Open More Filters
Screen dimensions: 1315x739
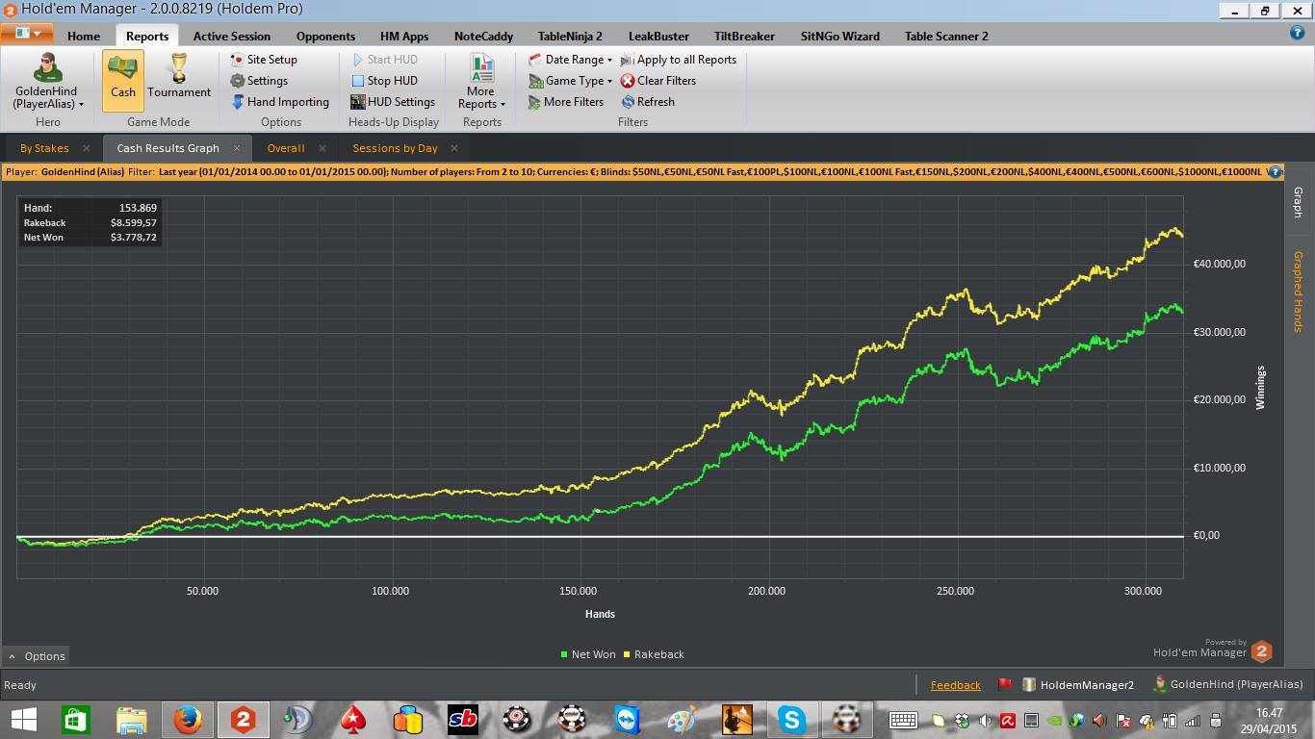tap(566, 102)
